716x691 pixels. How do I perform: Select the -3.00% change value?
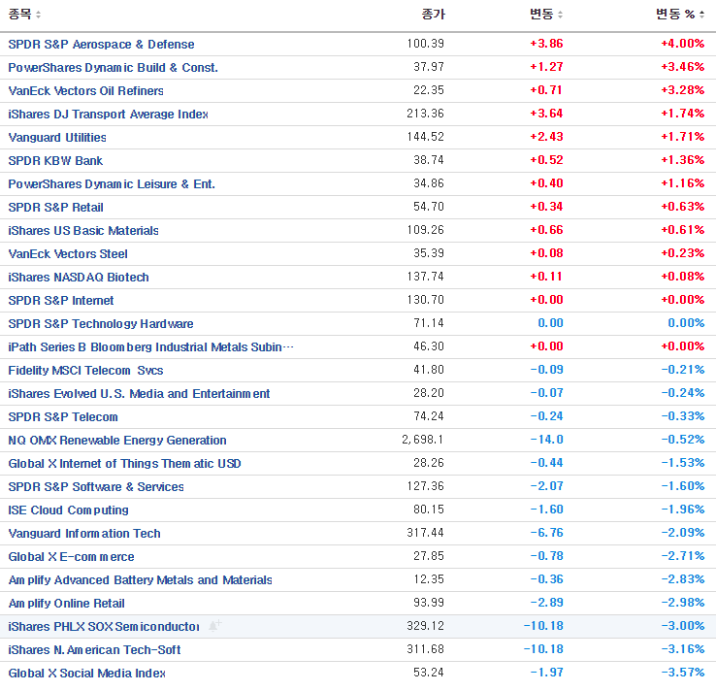pos(683,626)
